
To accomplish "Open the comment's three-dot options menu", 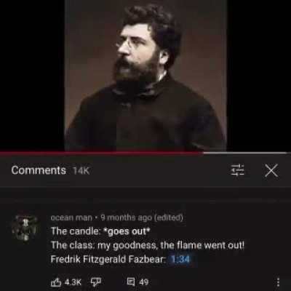I will [278, 282].
